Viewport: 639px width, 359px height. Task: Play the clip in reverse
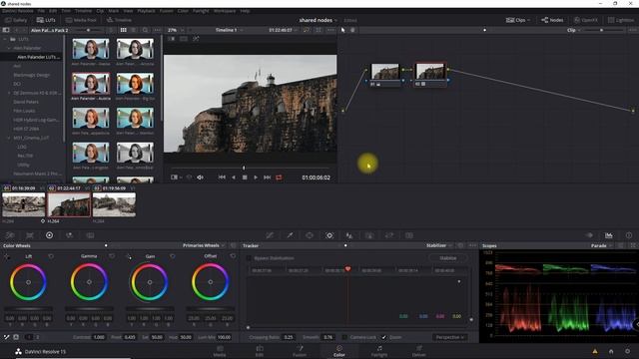click(234, 178)
